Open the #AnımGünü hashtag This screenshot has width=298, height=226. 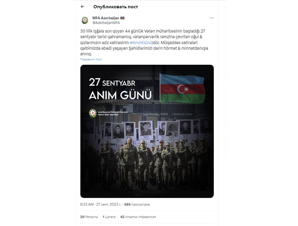pos(141,43)
